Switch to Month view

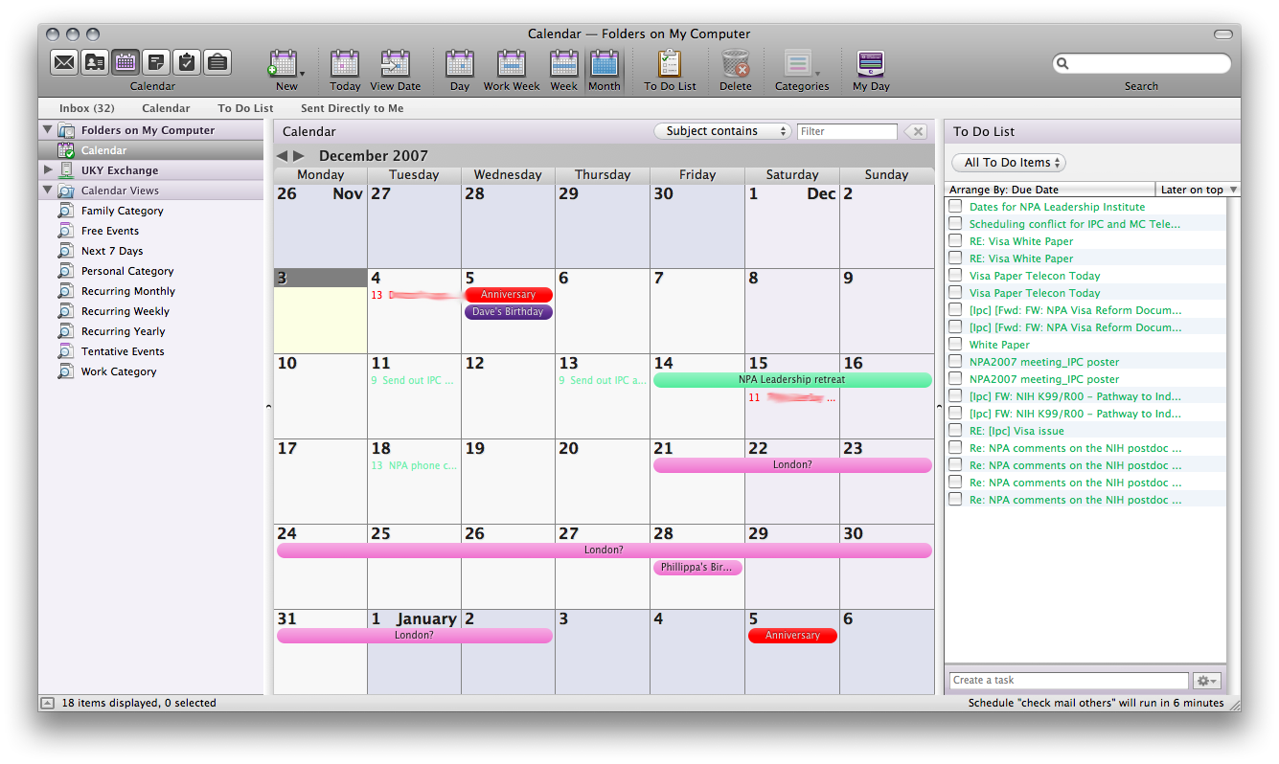coord(604,69)
